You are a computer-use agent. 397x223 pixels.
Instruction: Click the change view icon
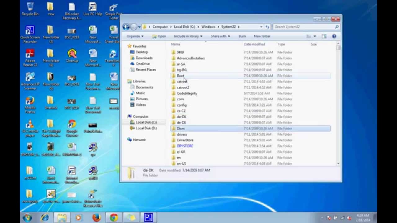pyautogui.click(x=309, y=36)
